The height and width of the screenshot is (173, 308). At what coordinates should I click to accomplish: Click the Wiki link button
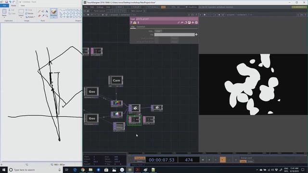pos(119,7)
